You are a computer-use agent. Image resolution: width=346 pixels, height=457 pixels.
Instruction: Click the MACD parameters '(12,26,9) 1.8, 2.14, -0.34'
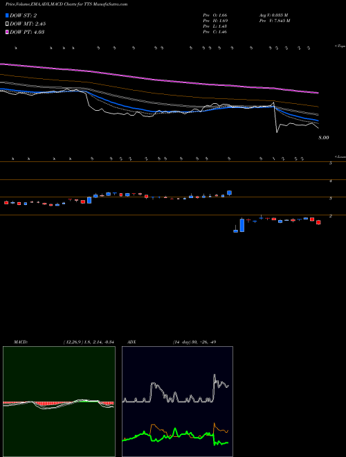tap(89, 342)
